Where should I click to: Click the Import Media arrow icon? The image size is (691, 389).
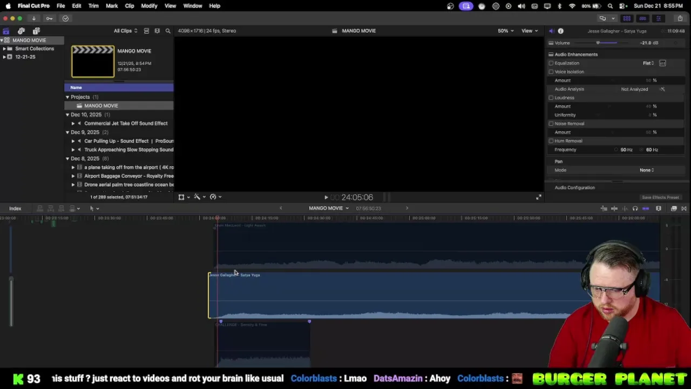[x=33, y=18]
